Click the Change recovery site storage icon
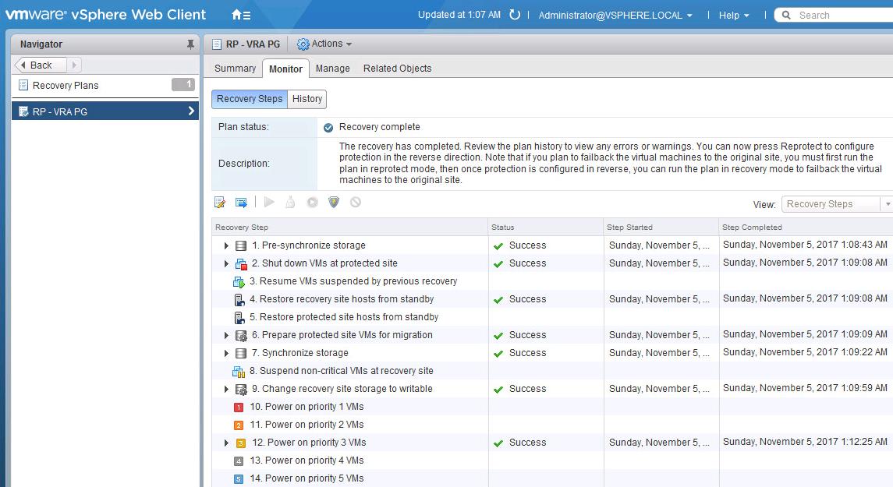The height and width of the screenshot is (487, 893). point(241,389)
